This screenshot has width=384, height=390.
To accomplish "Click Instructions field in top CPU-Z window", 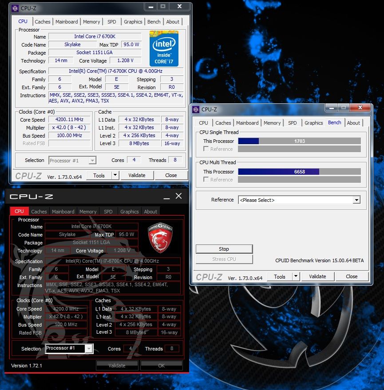I will pos(116,98).
